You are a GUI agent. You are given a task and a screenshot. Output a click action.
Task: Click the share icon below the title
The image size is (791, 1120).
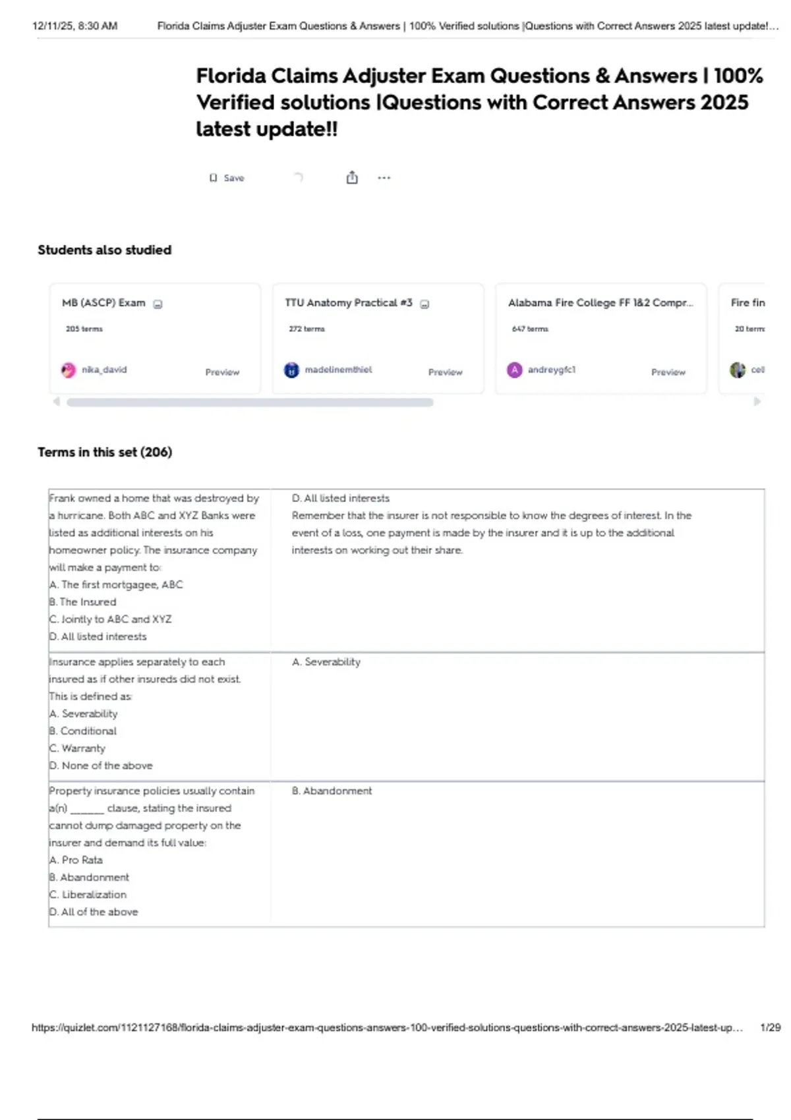[352, 177]
